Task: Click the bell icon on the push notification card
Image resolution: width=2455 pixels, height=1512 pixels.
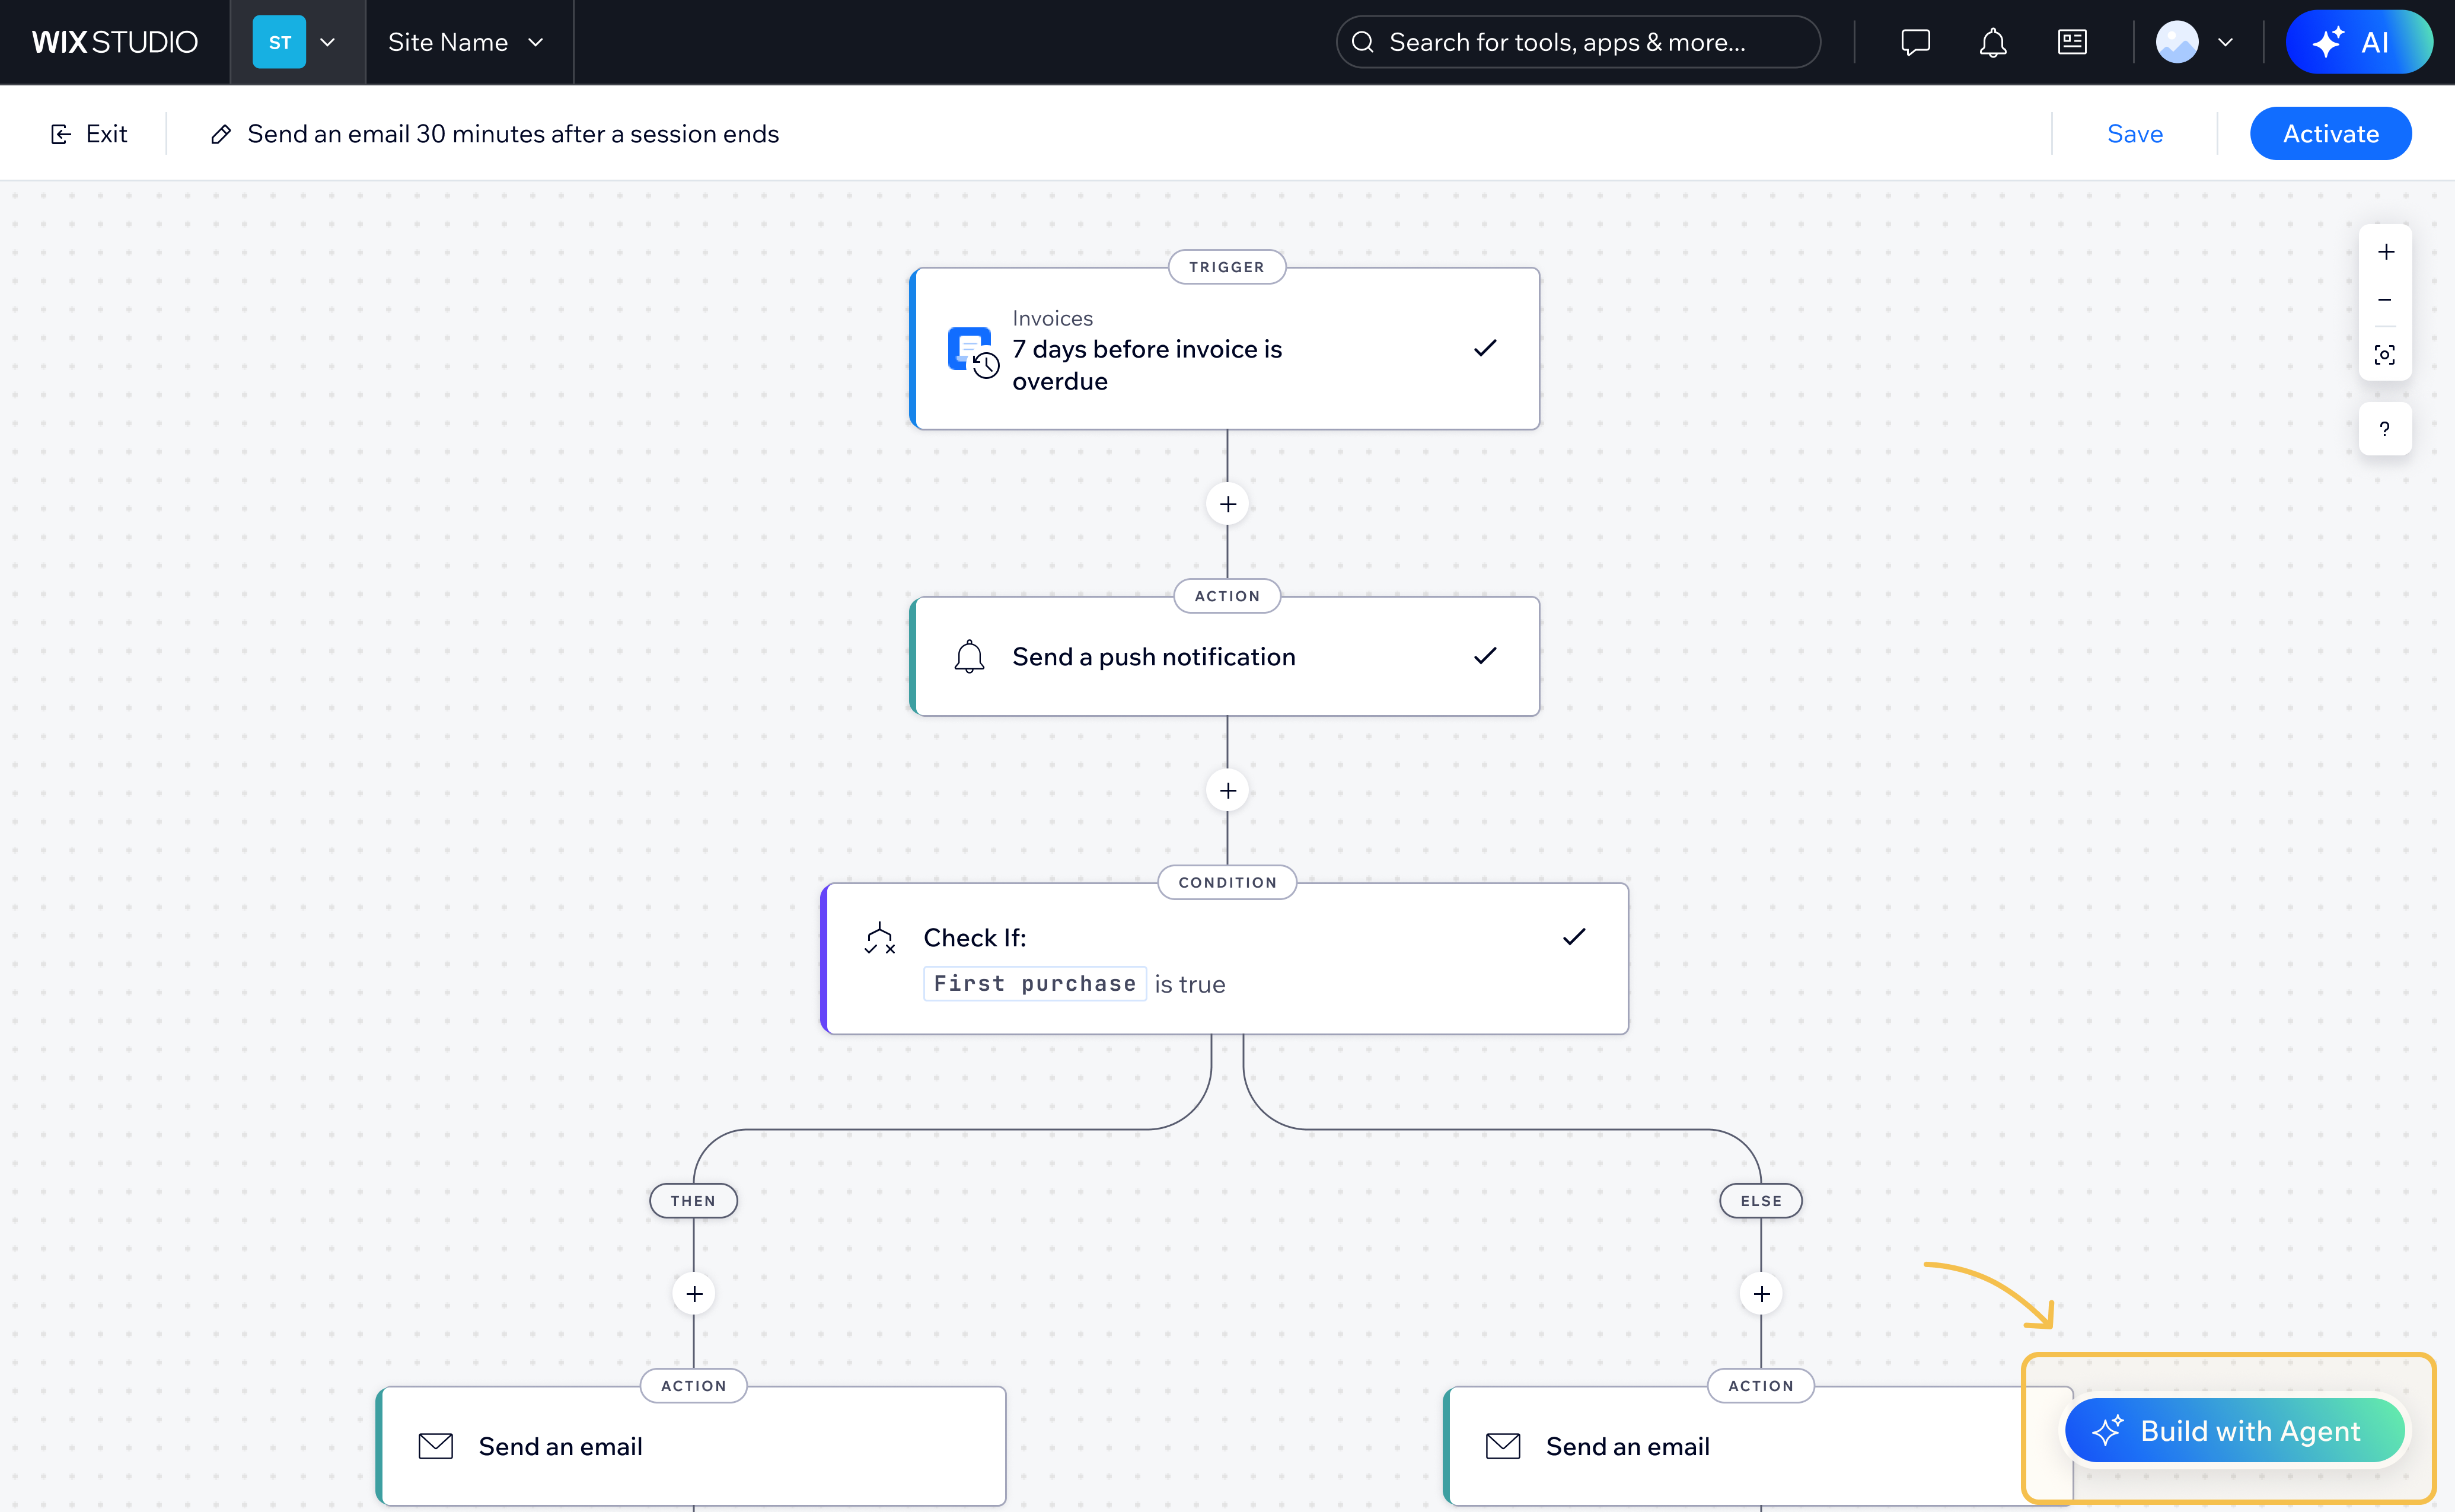Action: pos(969,657)
